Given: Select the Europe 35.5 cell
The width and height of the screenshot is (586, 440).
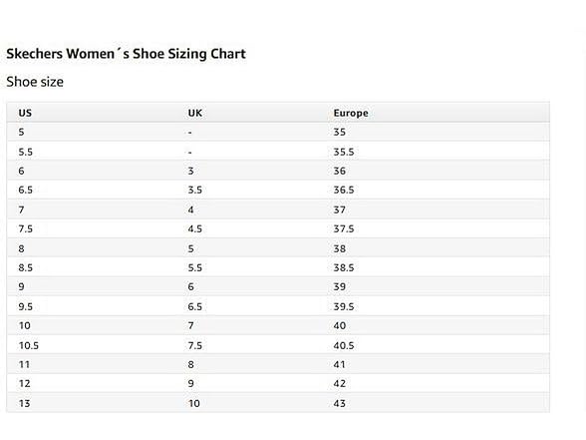Looking at the screenshot, I should click(x=344, y=152).
